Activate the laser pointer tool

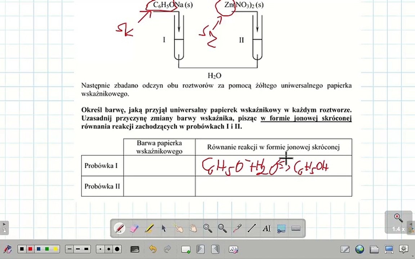(237, 228)
